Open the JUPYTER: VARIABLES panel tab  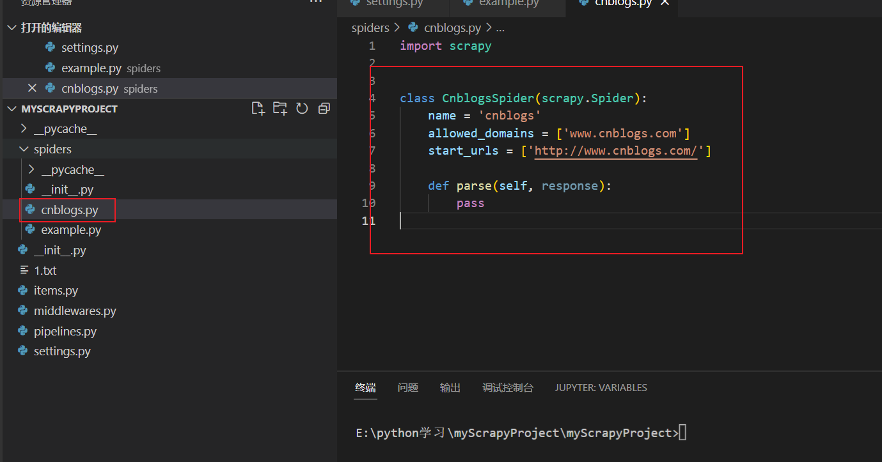click(x=601, y=387)
